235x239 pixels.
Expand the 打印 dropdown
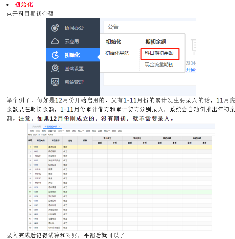tap(107, 131)
